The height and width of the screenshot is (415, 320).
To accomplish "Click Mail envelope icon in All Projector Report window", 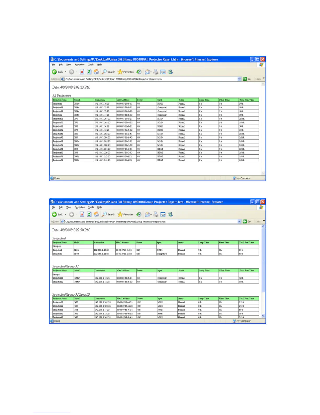I will (x=147, y=72).
